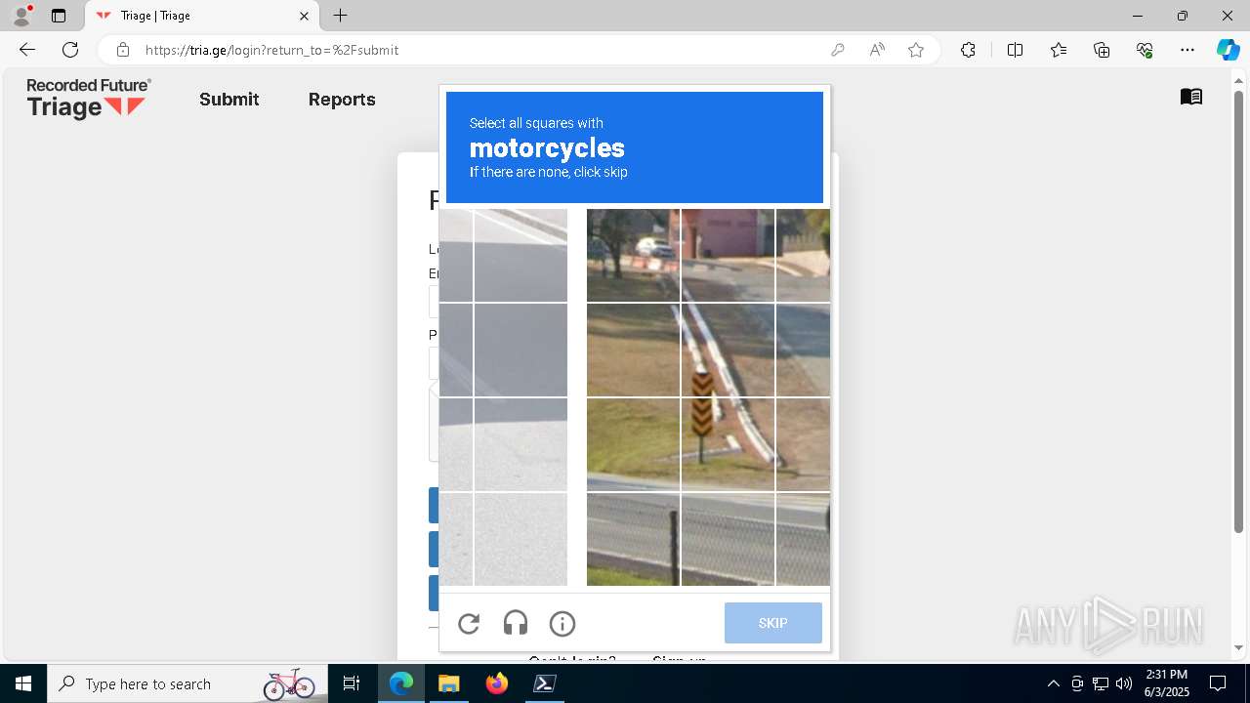
Task: Open the Favorites list
Action: (x=1059, y=50)
